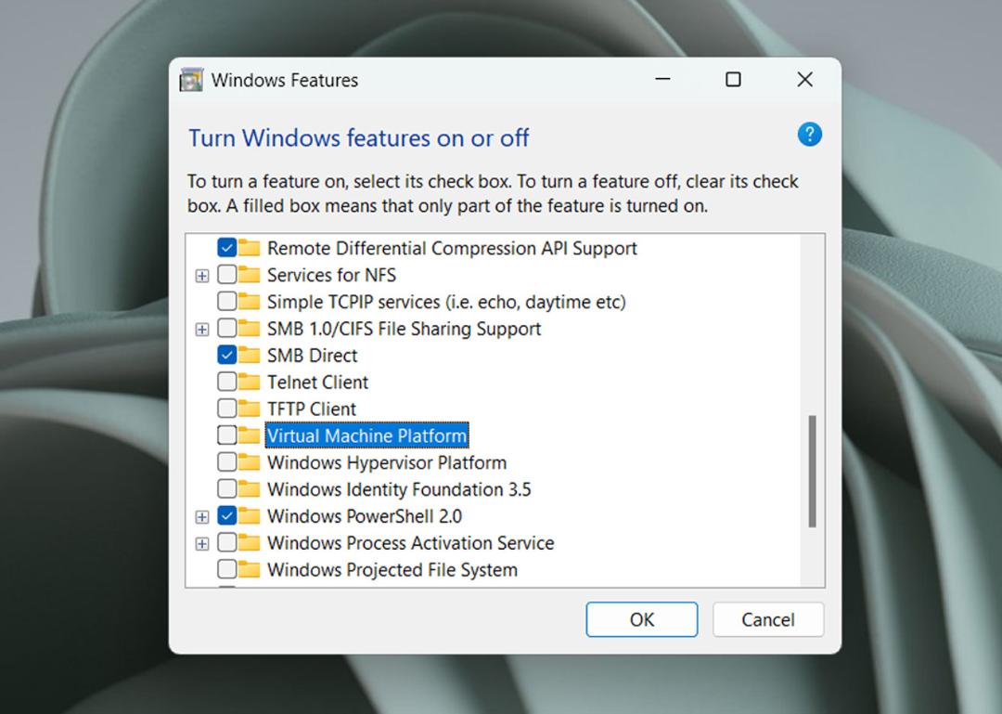Screen dimensions: 1002x714
Task: Click folder icon beside TFTP Client
Action: tap(250, 409)
